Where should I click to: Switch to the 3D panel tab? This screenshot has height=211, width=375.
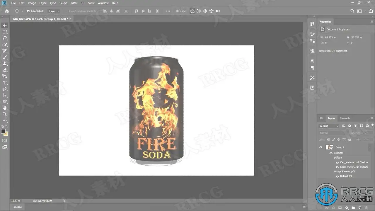click(321, 118)
